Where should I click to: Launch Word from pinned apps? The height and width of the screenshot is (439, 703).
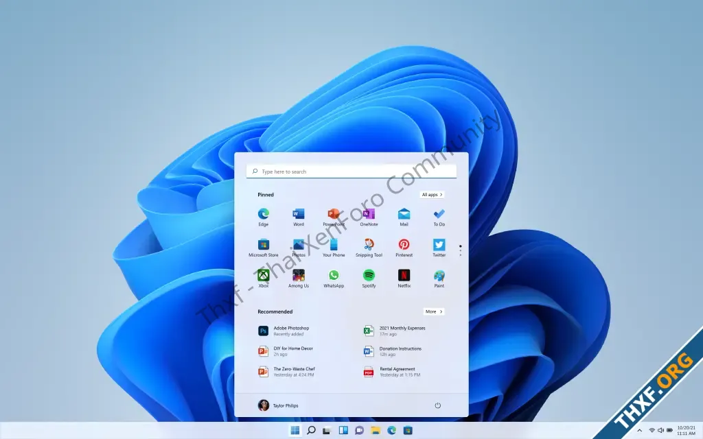pyautogui.click(x=299, y=217)
